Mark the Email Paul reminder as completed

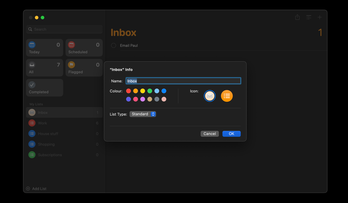(x=113, y=45)
